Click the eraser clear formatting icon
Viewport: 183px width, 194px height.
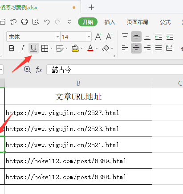[x=106, y=48]
